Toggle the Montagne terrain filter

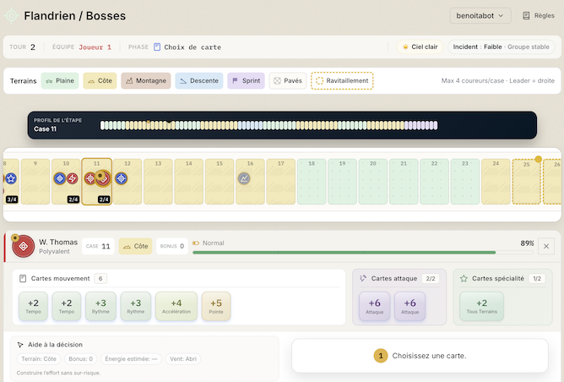click(145, 81)
